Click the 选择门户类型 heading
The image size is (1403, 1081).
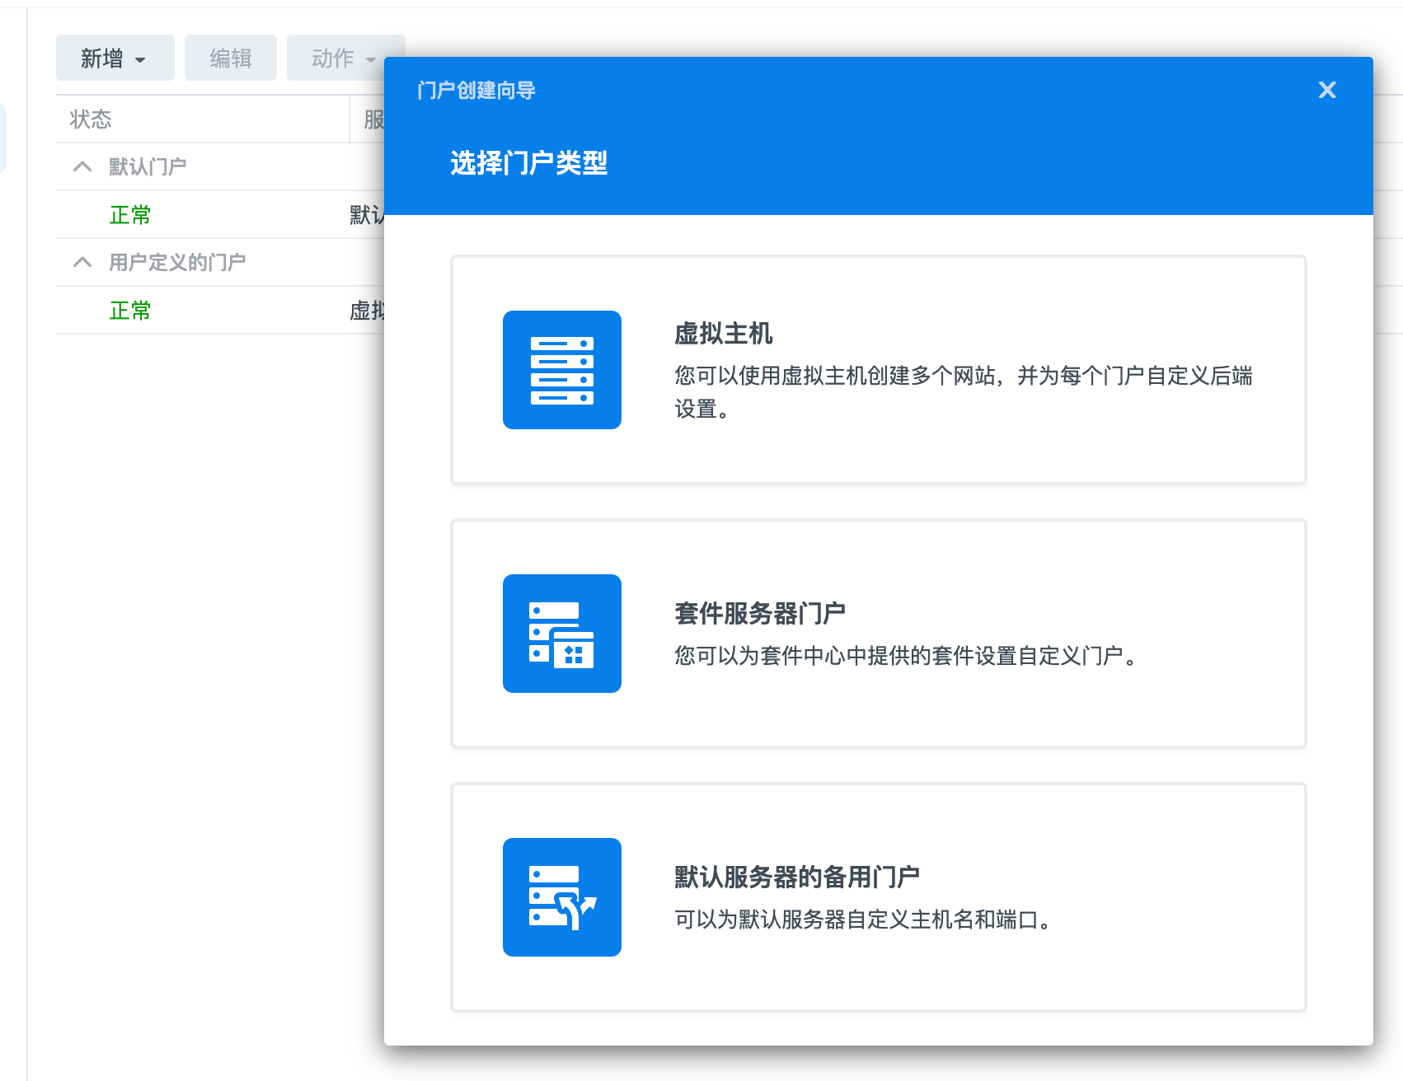pyautogui.click(x=529, y=163)
